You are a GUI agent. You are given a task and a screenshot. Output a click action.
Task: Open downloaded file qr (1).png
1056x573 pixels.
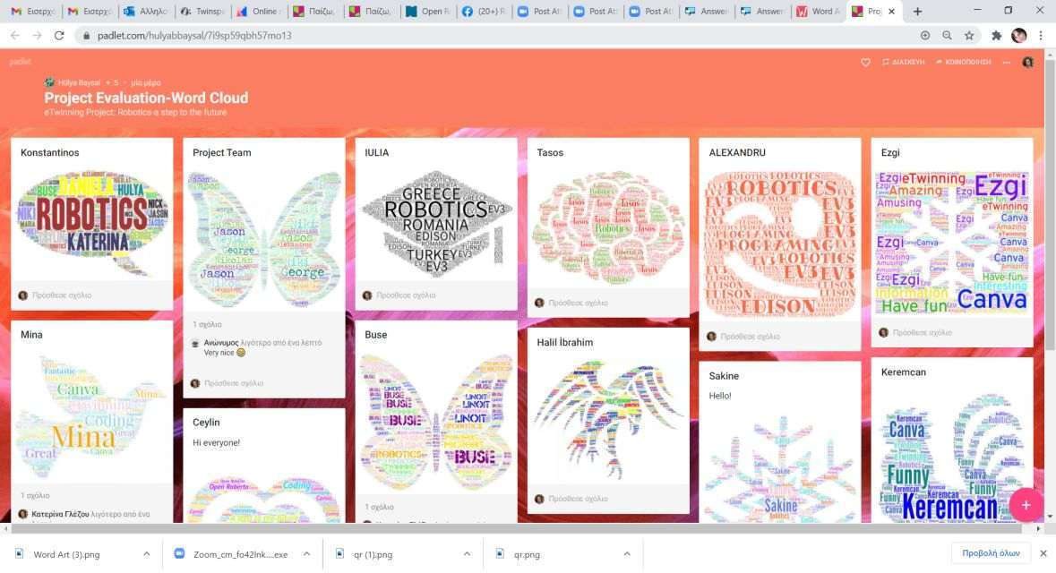tap(373, 554)
